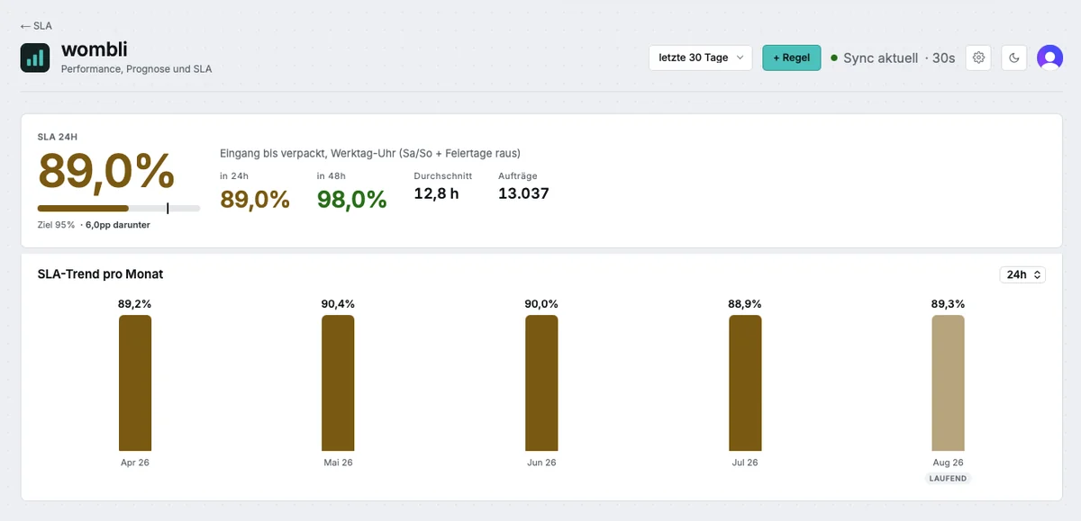Click the 89,2% label above Apr bar
Viewport: 1081px width, 521px height.
click(x=135, y=304)
